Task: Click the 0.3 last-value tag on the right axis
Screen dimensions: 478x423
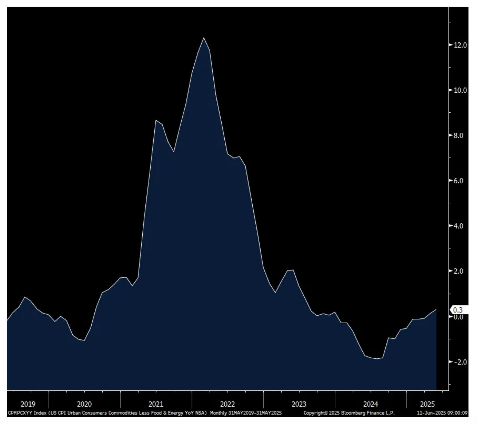Action: pos(458,310)
